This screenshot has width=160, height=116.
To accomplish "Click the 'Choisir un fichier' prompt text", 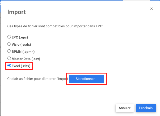I will [37, 79].
